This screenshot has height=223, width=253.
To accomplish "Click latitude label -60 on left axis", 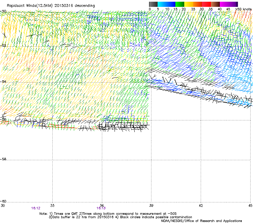I will 3,201.
